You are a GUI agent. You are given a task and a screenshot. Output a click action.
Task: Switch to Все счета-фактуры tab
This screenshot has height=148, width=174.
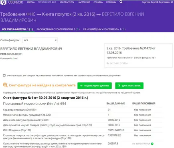pos(18,29)
